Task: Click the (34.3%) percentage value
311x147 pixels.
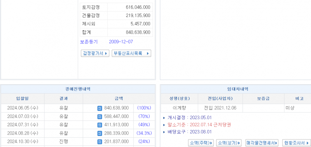Action: pos(144,133)
